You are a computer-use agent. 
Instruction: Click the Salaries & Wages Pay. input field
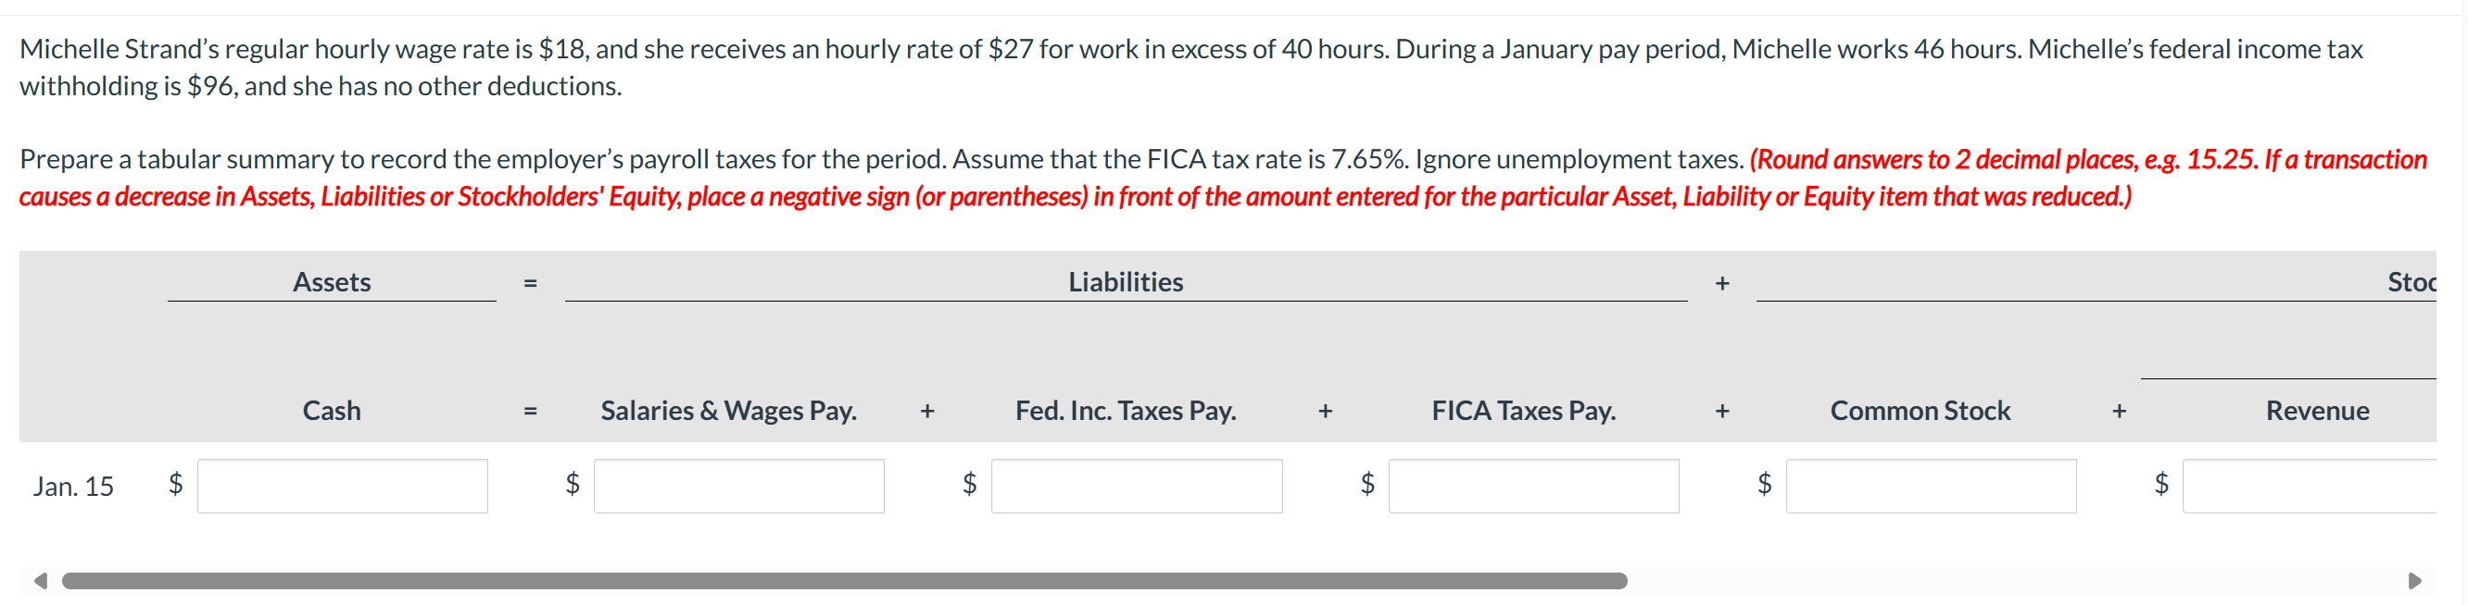pos(737,487)
